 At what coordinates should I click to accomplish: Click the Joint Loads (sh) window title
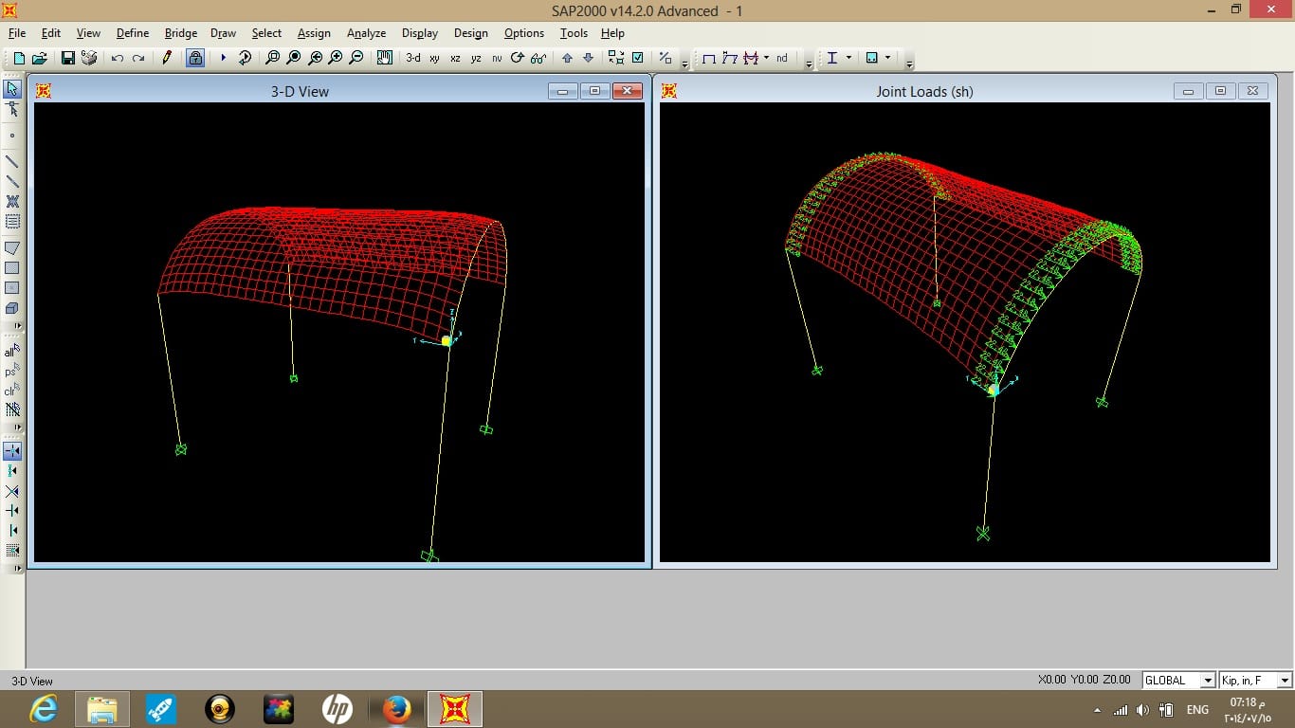(x=924, y=92)
